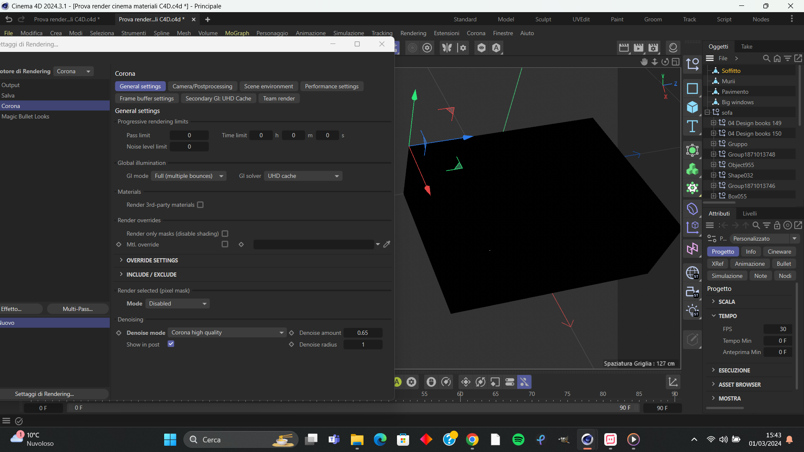Select the Nodes workspace button
This screenshot has height=452, width=804.
761,18
